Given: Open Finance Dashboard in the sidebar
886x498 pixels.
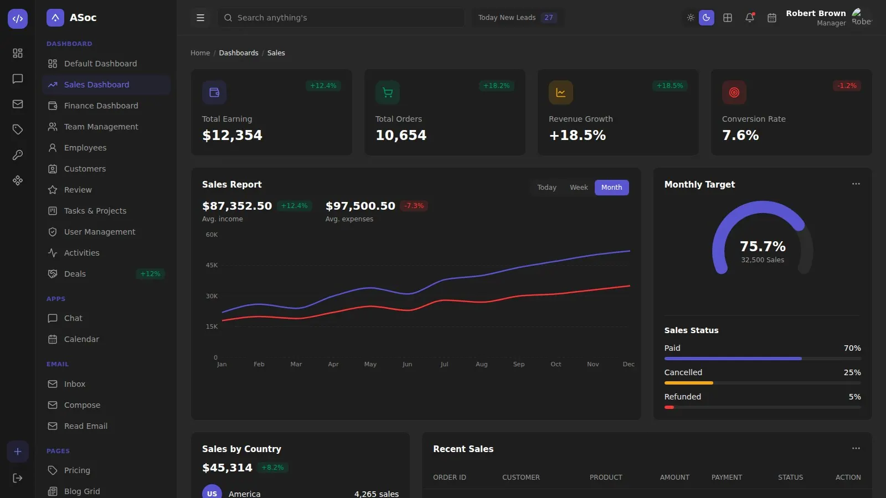Looking at the screenshot, I should pos(106,106).
